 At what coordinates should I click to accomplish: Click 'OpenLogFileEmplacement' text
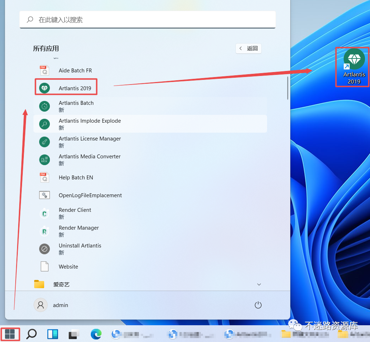click(90, 195)
